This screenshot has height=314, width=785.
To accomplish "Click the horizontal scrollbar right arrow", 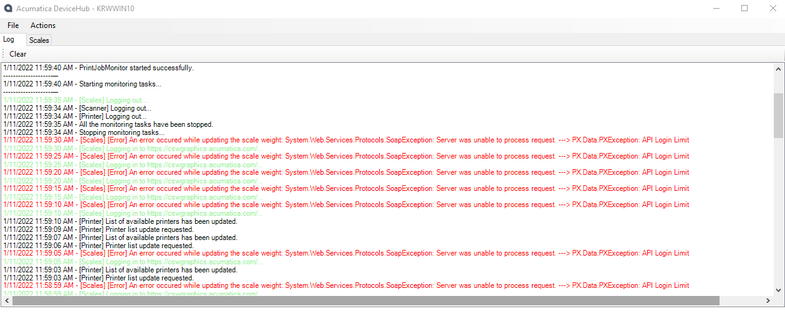I will pyautogui.click(x=768, y=301).
